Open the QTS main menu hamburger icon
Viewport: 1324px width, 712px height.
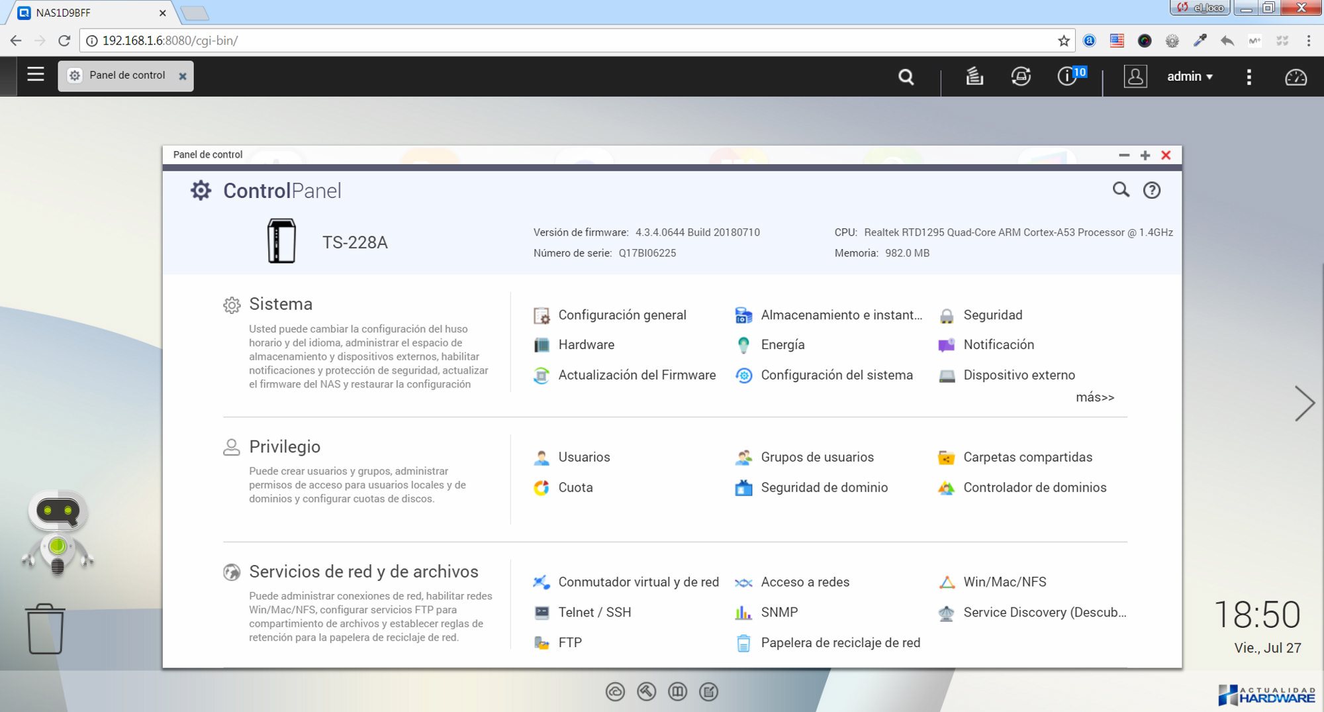pyautogui.click(x=36, y=75)
